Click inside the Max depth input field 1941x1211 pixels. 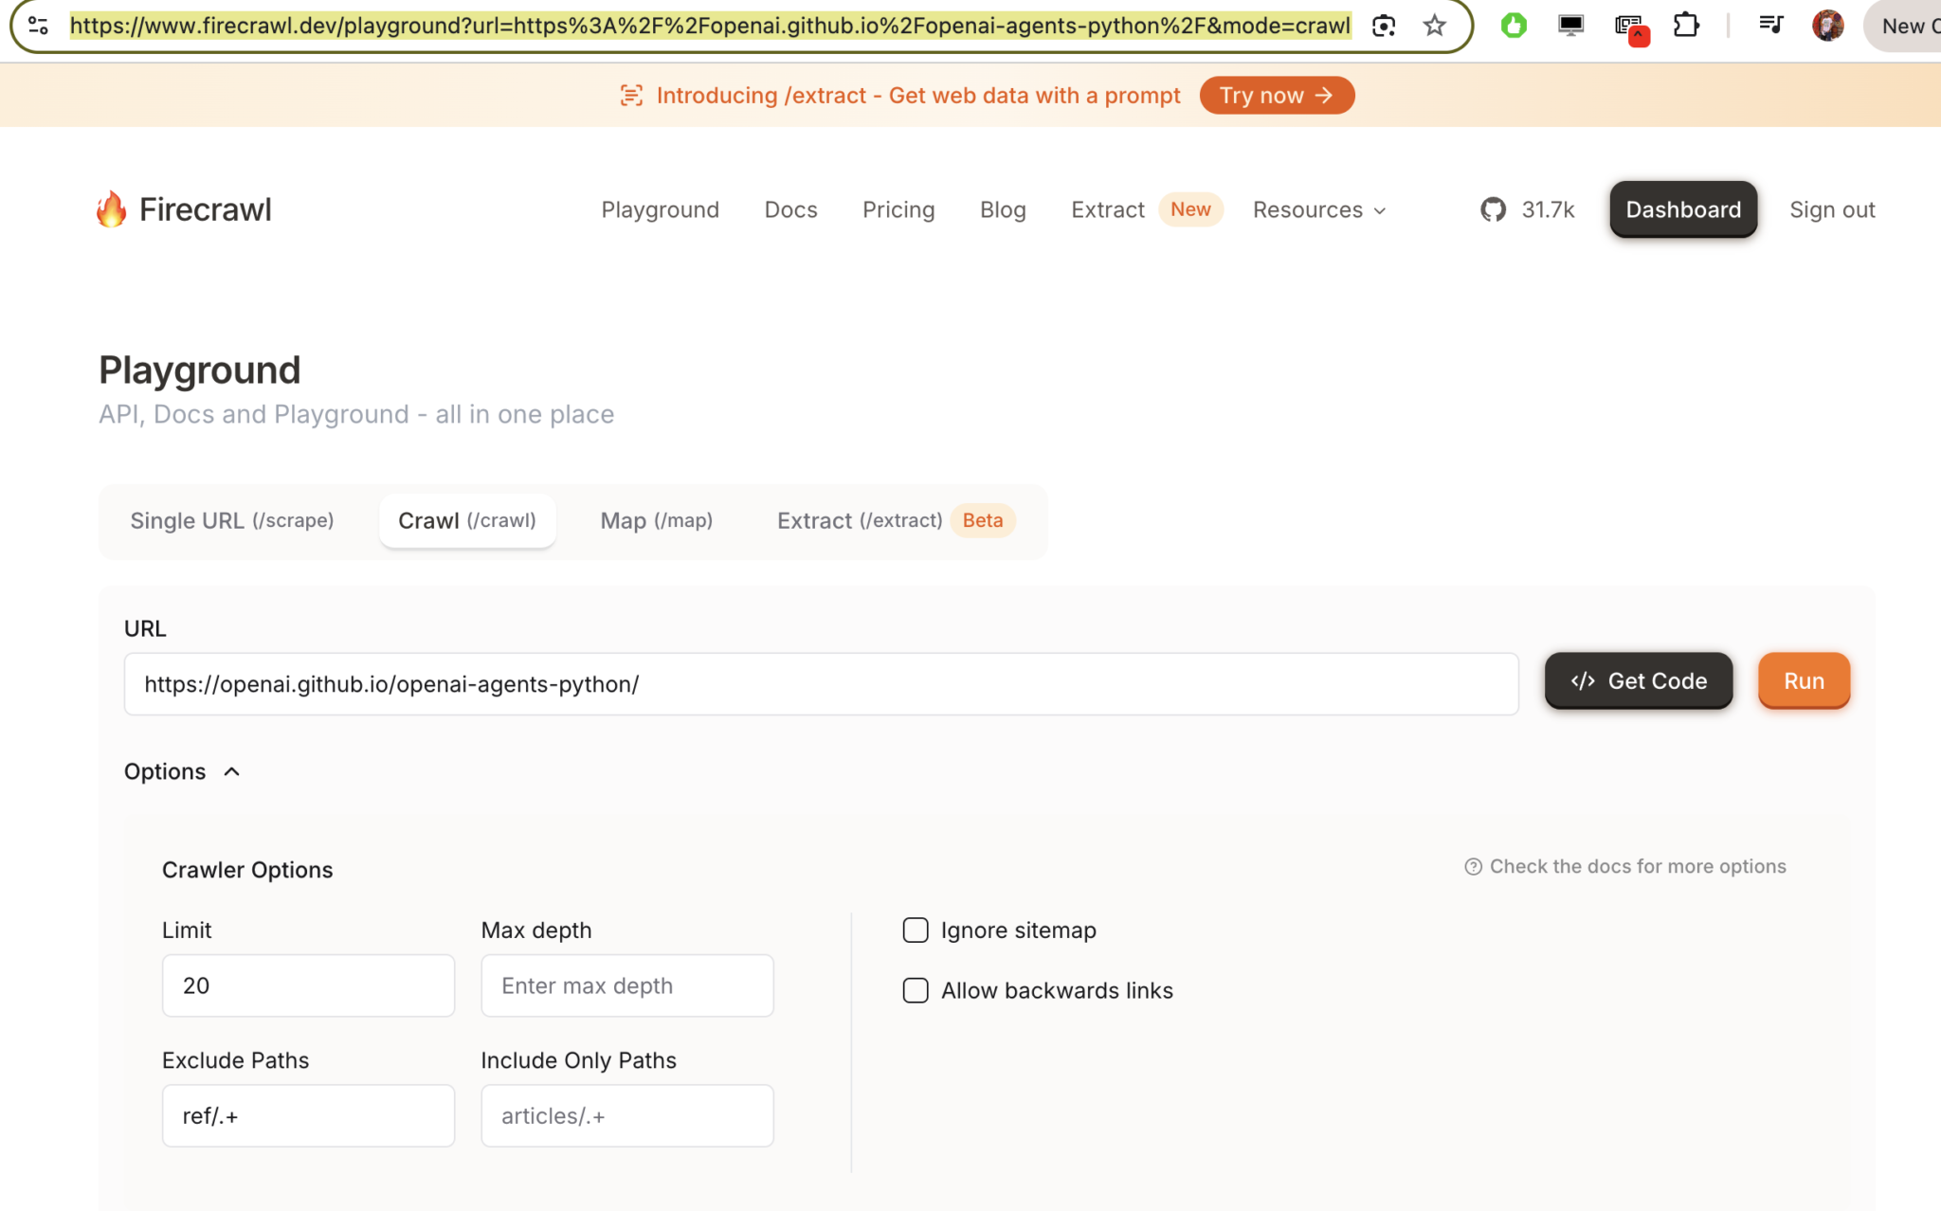click(x=626, y=985)
